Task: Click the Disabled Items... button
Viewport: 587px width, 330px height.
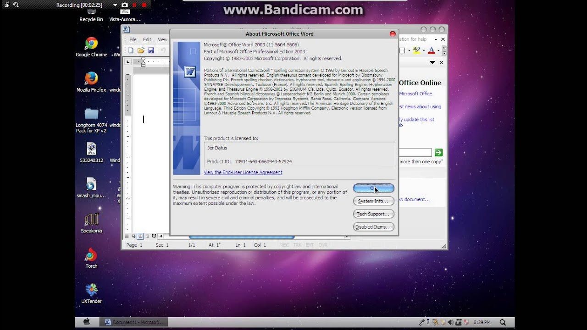Action: click(373, 227)
